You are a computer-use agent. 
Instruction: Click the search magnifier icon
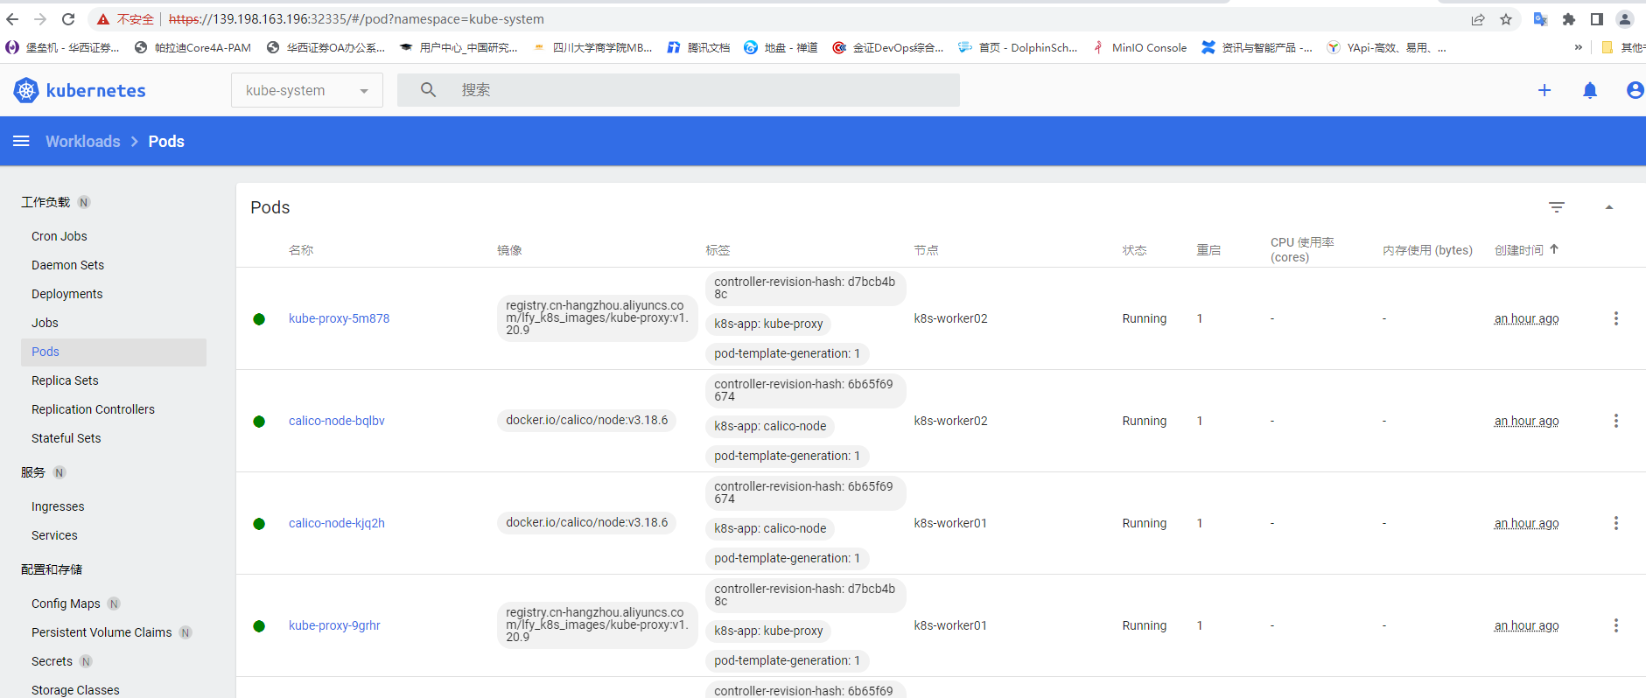[x=428, y=89]
